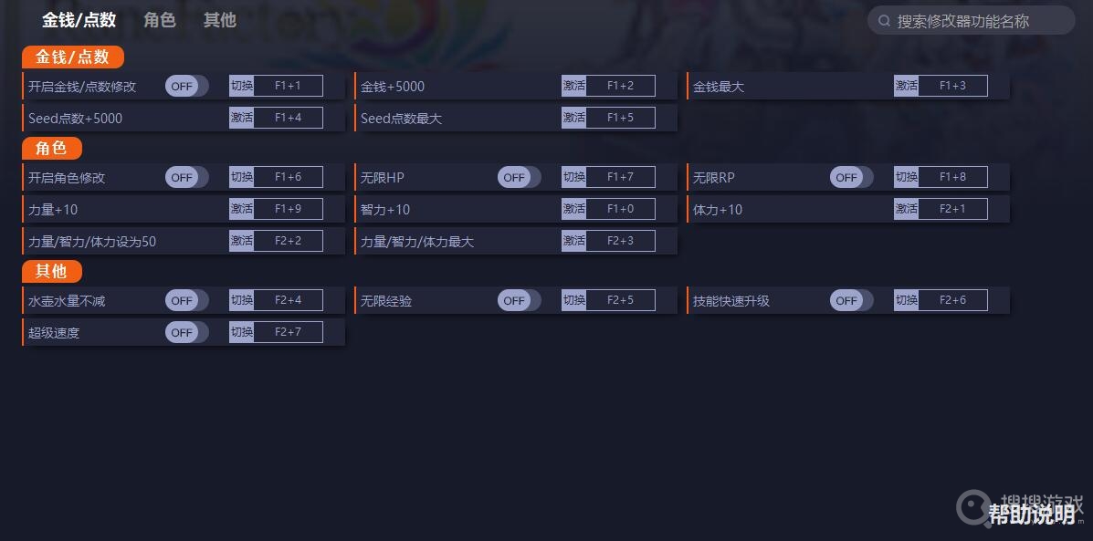Activate 金钱最大 with its 激活 button
This screenshot has height=541, width=1093.
pos(906,86)
